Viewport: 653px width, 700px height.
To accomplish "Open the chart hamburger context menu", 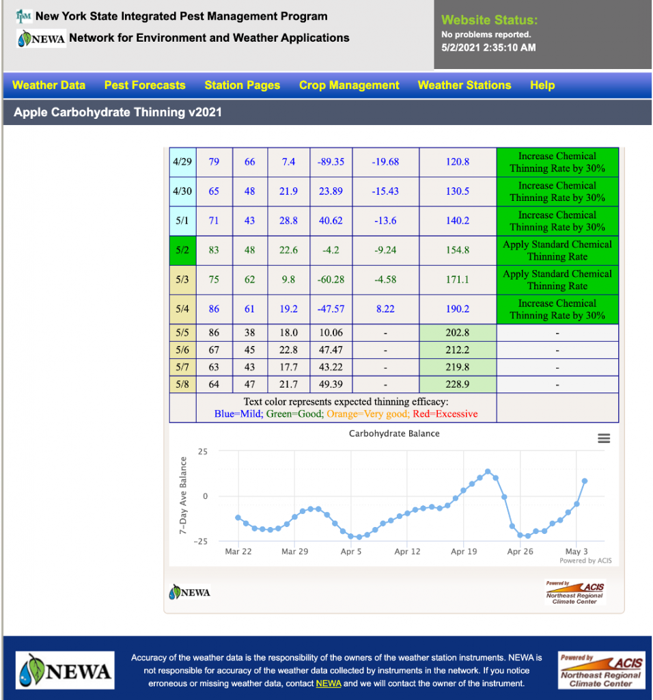I will point(603,438).
